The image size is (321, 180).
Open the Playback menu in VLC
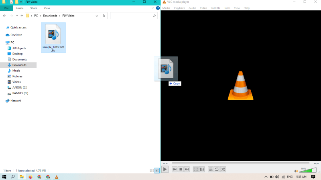point(179,8)
